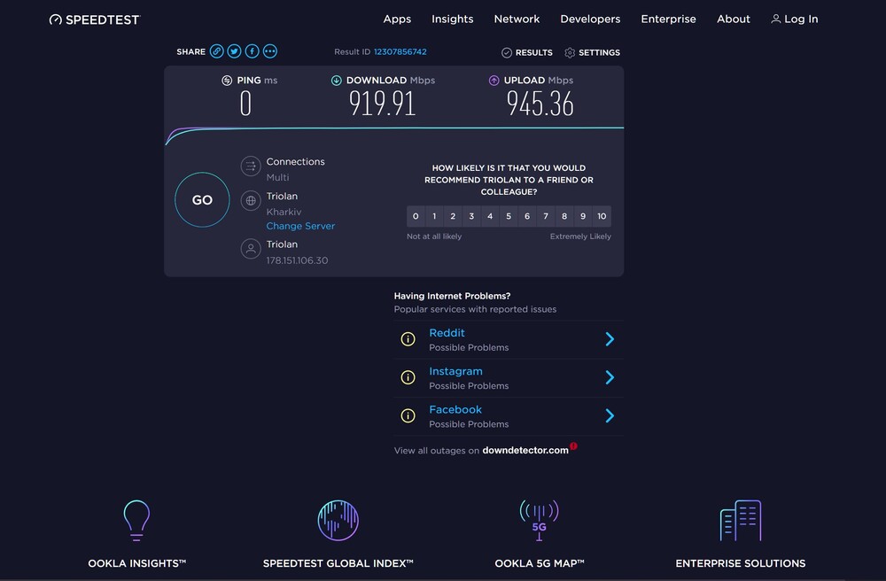Expand Reddit issue chevron
The height and width of the screenshot is (581, 886).
(x=610, y=339)
